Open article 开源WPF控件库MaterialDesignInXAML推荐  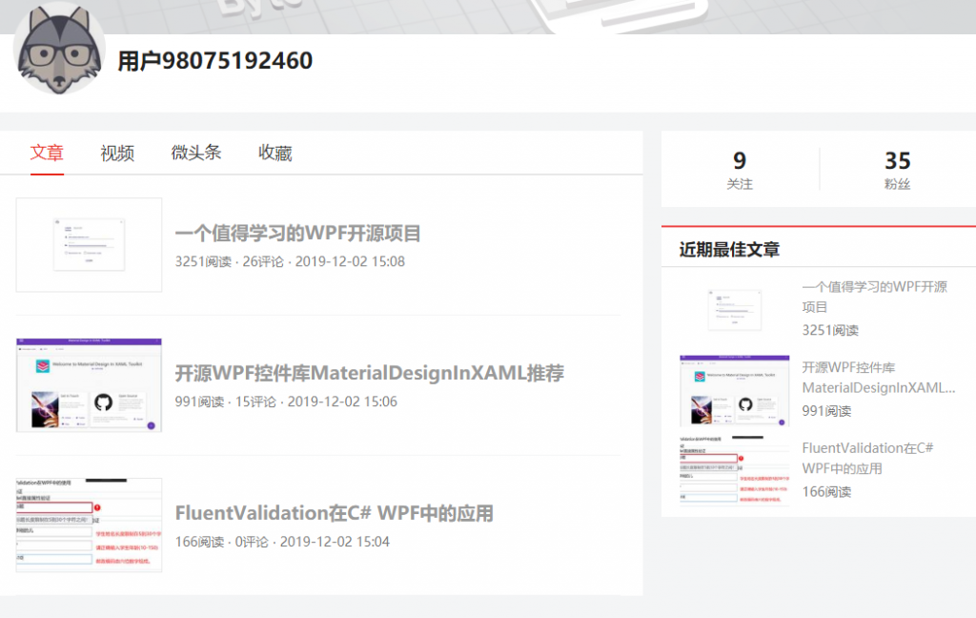[x=370, y=373]
